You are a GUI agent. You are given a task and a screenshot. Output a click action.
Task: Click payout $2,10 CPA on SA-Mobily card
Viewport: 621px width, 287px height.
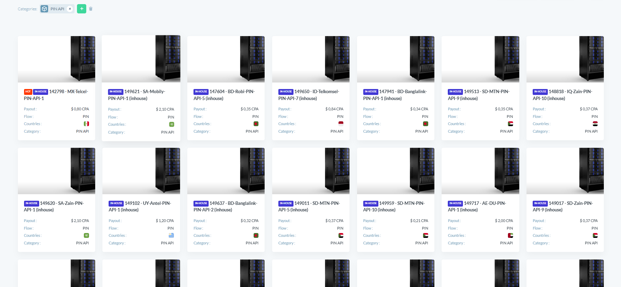tap(165, 109)
